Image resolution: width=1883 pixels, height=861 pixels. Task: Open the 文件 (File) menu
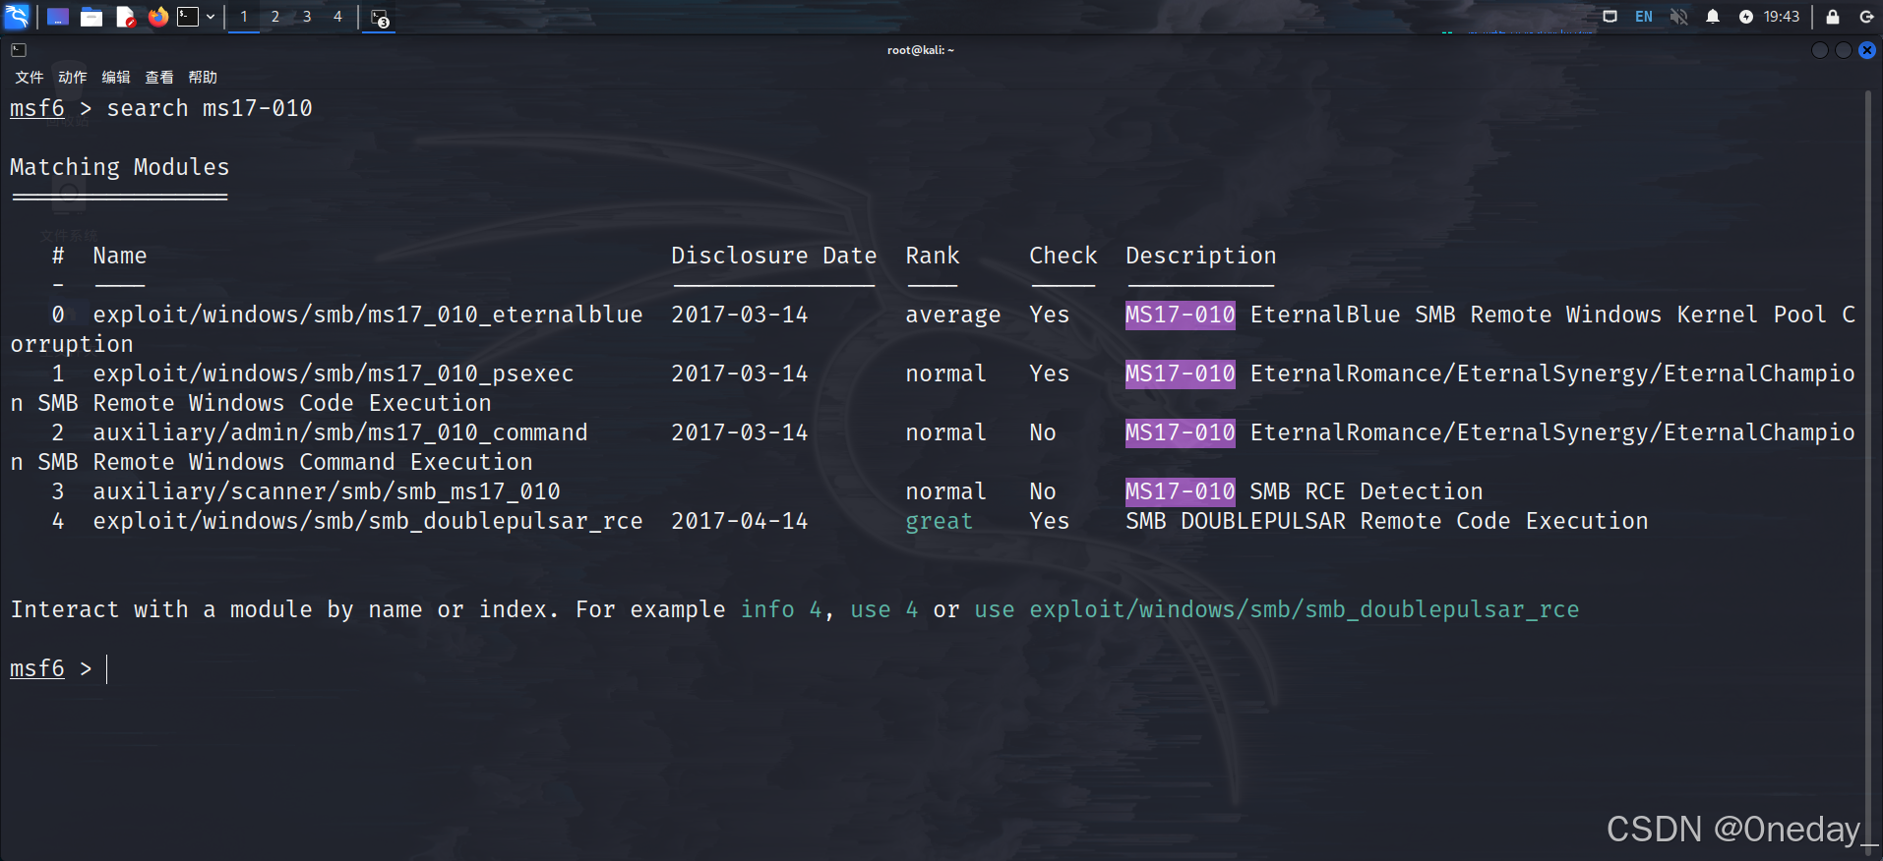30,78
